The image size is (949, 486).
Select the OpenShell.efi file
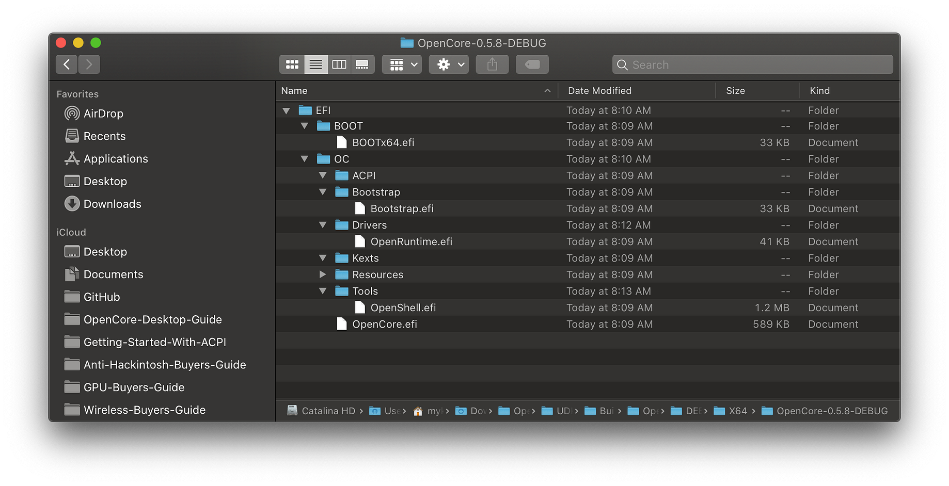point(588,307)
